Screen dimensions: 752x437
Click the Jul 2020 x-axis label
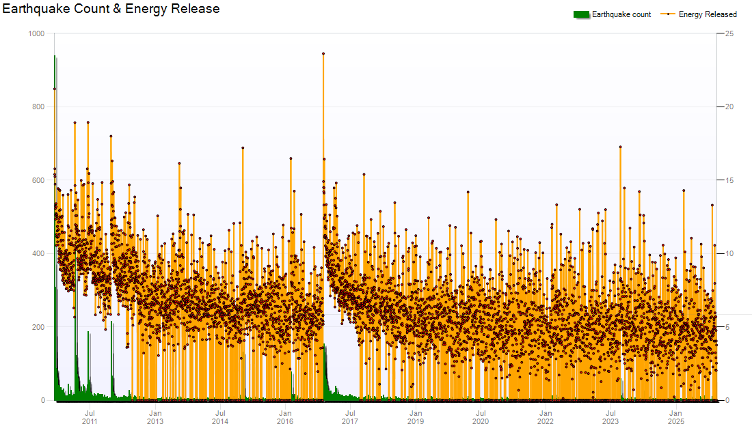point(481,417)
